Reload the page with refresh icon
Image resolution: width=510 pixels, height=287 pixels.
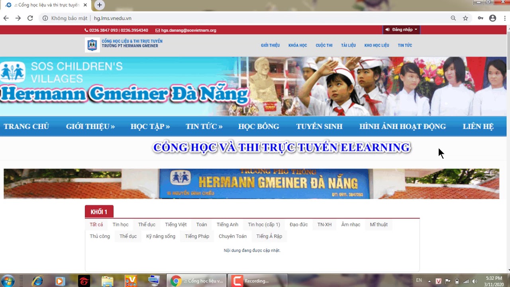[x=30, y=18]
